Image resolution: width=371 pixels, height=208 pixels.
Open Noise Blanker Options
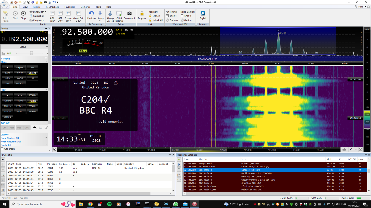(x=187, y=20)
